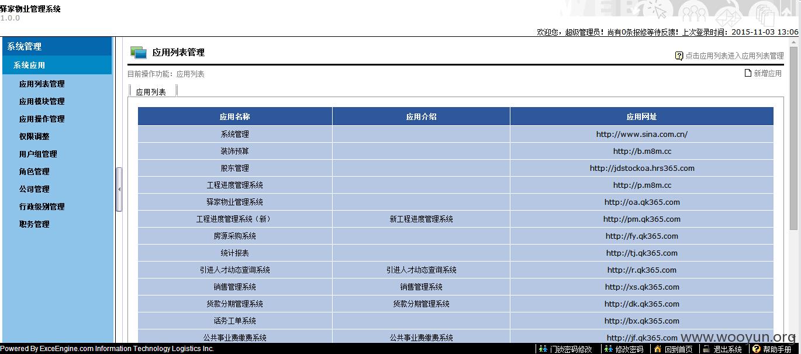Viewport: 801px width, 354px height.
Task: Click the vertical scrollbar up arrow
Action: pyautogui.click(x=793, y=42)
